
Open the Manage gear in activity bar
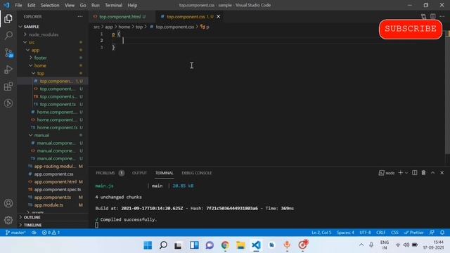coord(8,220)
